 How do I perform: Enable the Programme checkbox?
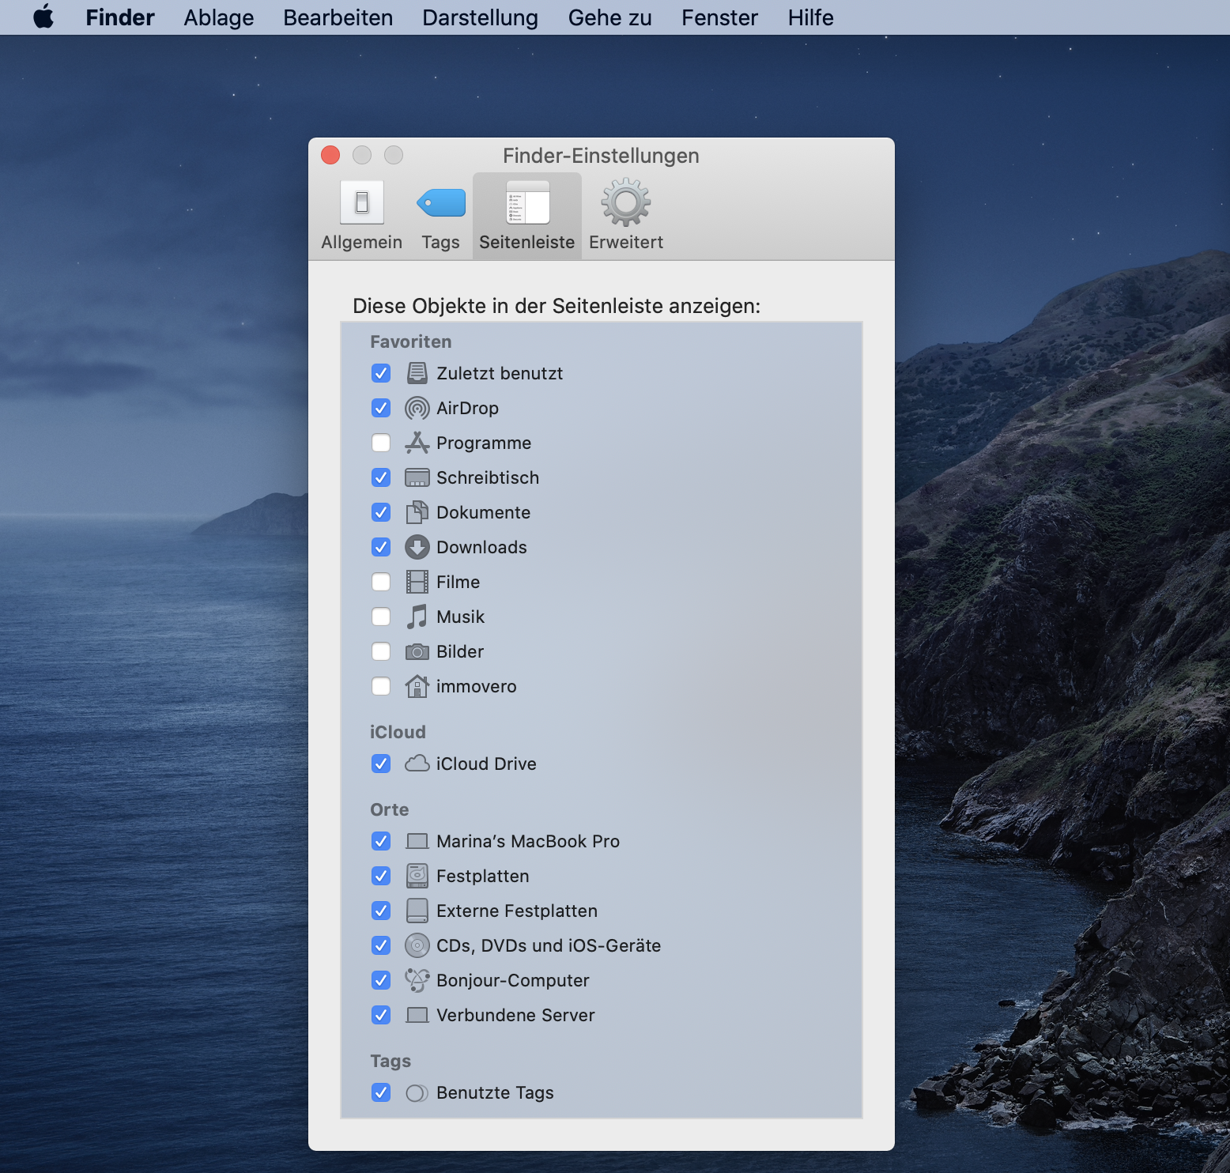tap(381, 443)
